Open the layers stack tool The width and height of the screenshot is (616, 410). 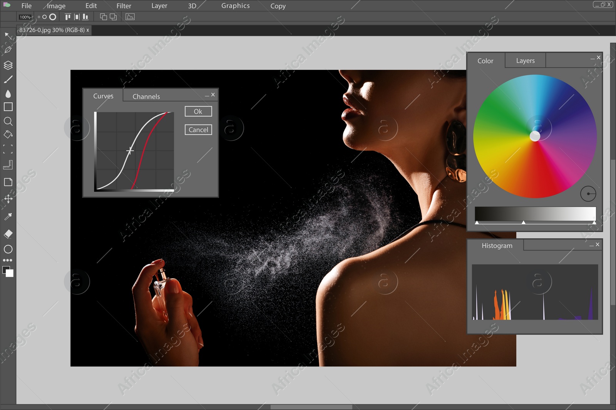8,65
